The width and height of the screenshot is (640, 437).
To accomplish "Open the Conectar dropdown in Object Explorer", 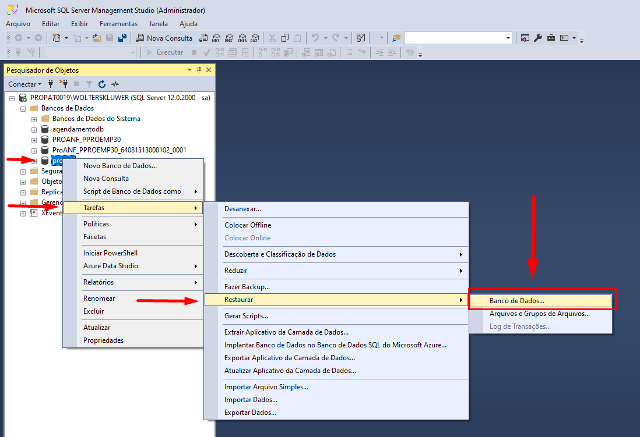I will [24, 84].
